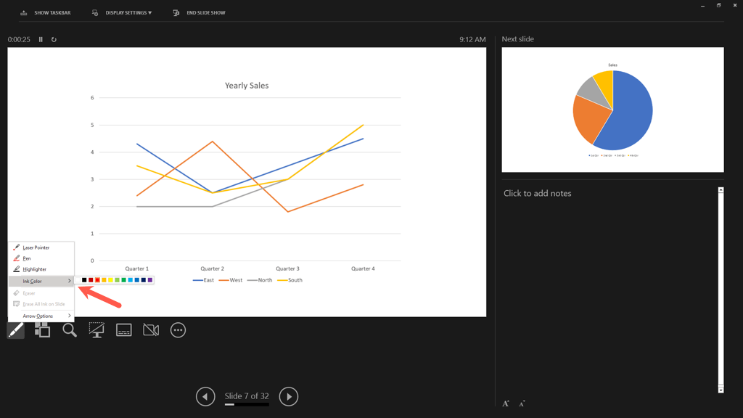The image size is (743, 418).
Task: Pick the light green ink color swatch
Action: click(x=117, y=280)
